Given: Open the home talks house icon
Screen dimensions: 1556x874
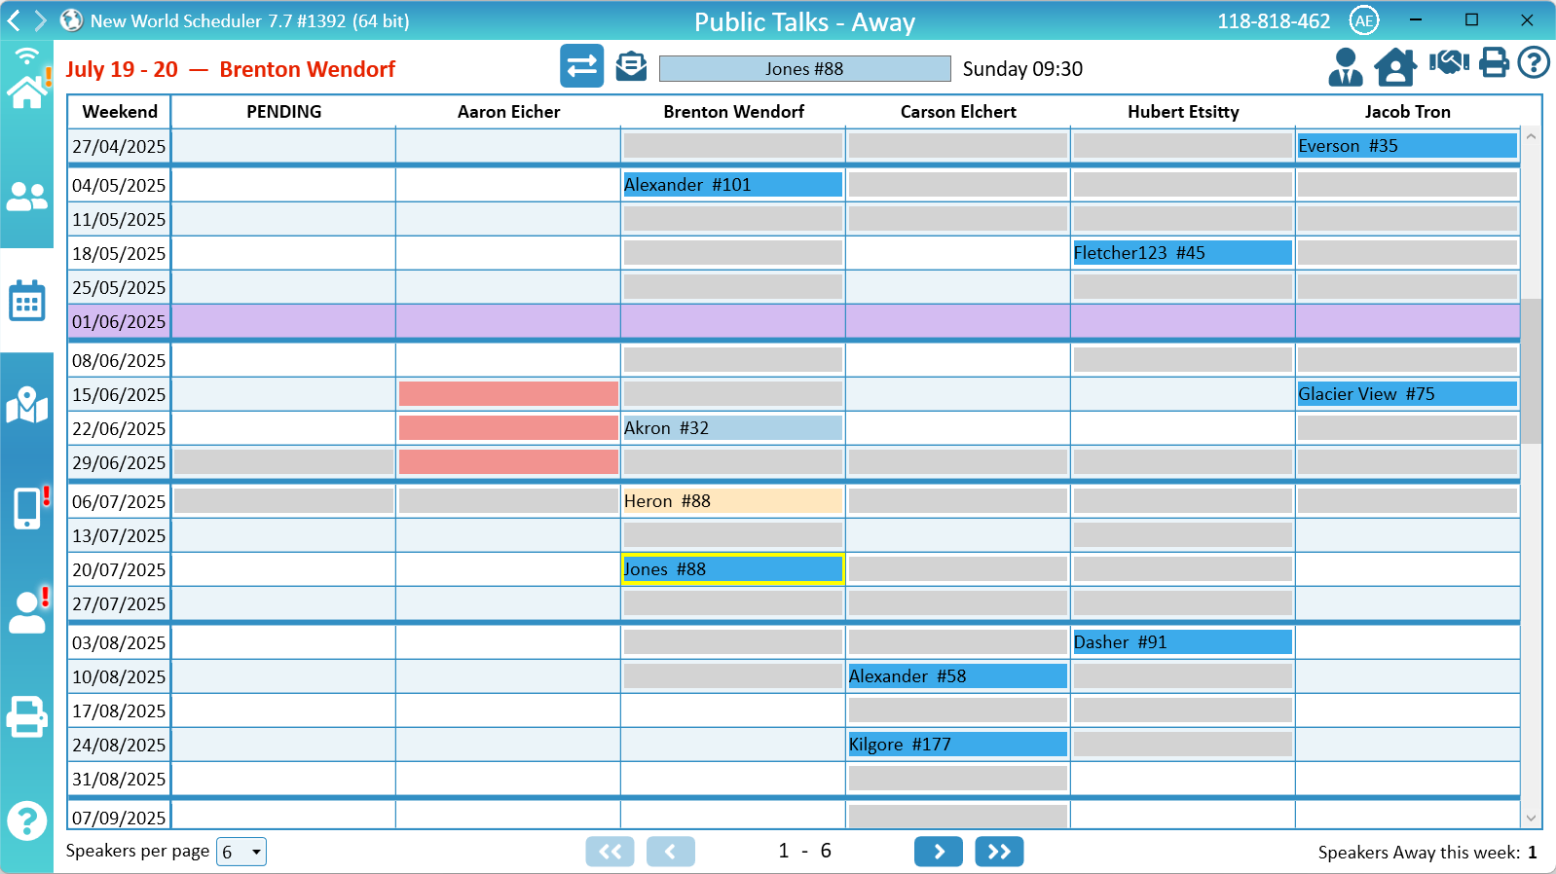Looking at the screenshot, I should point(1395,66).
